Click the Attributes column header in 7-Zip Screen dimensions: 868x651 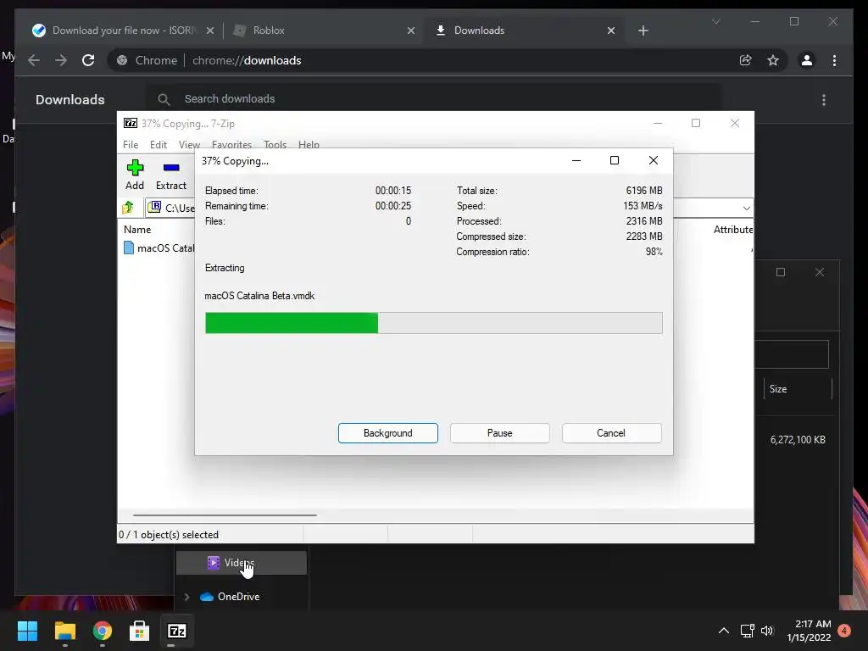pos(733,229)
